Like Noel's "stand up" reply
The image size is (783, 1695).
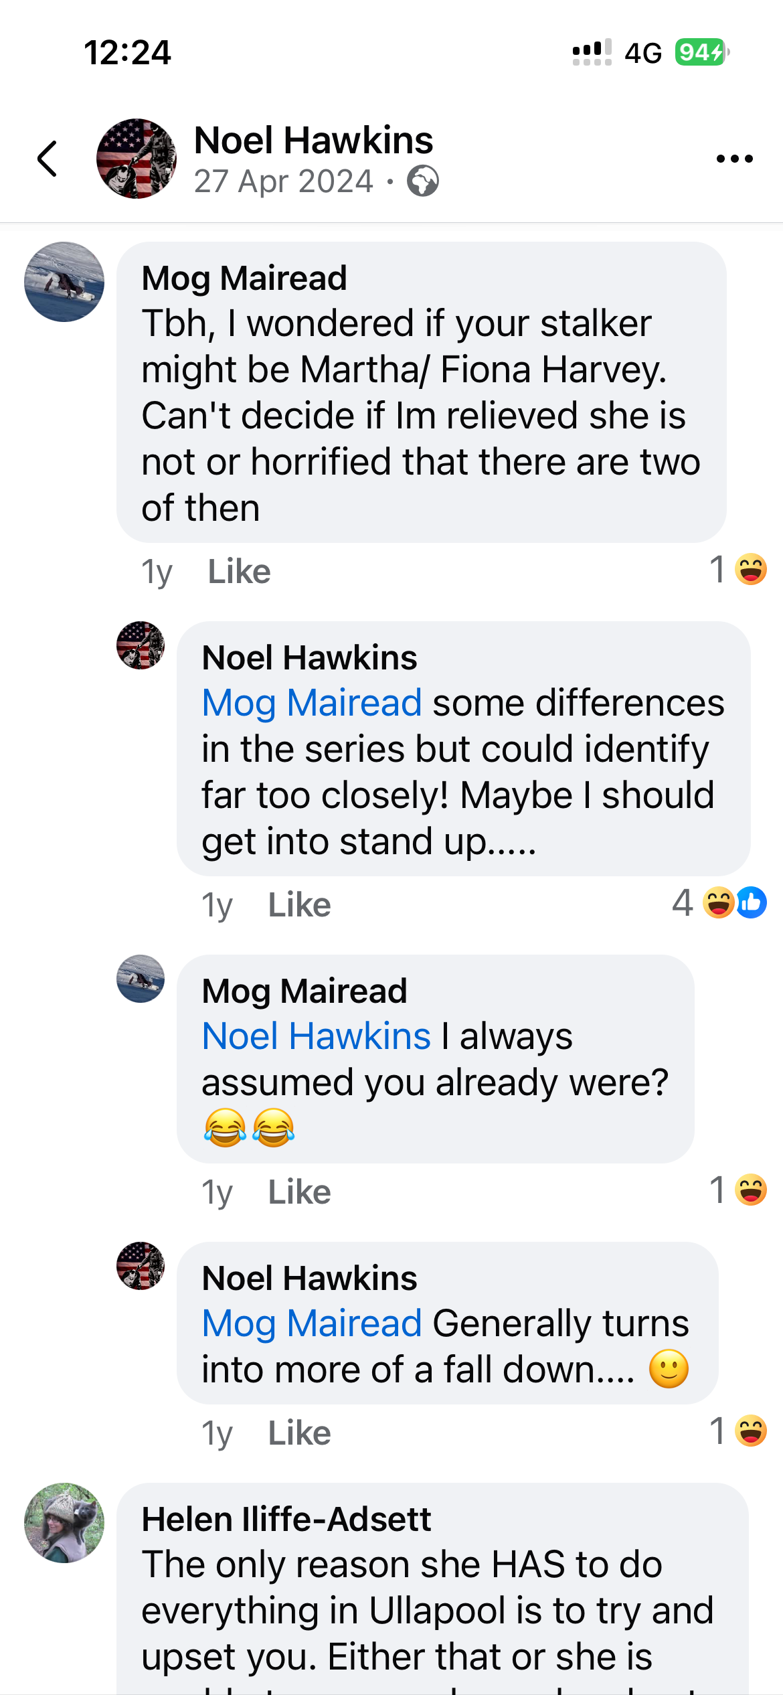[299, 905]
